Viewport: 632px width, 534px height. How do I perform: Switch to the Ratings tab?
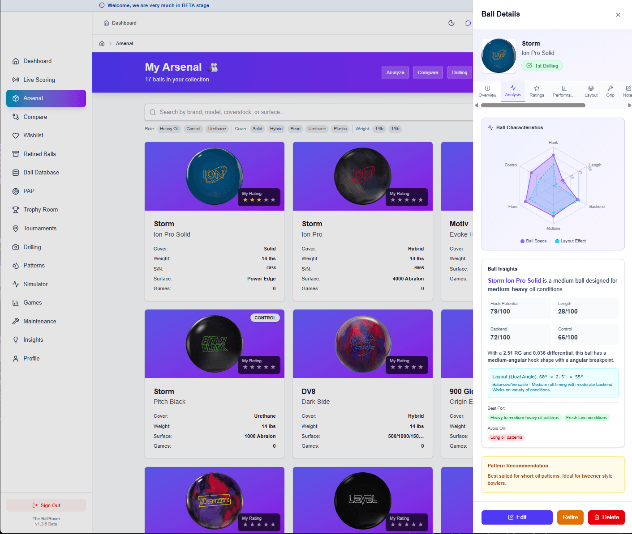[537, 91]
